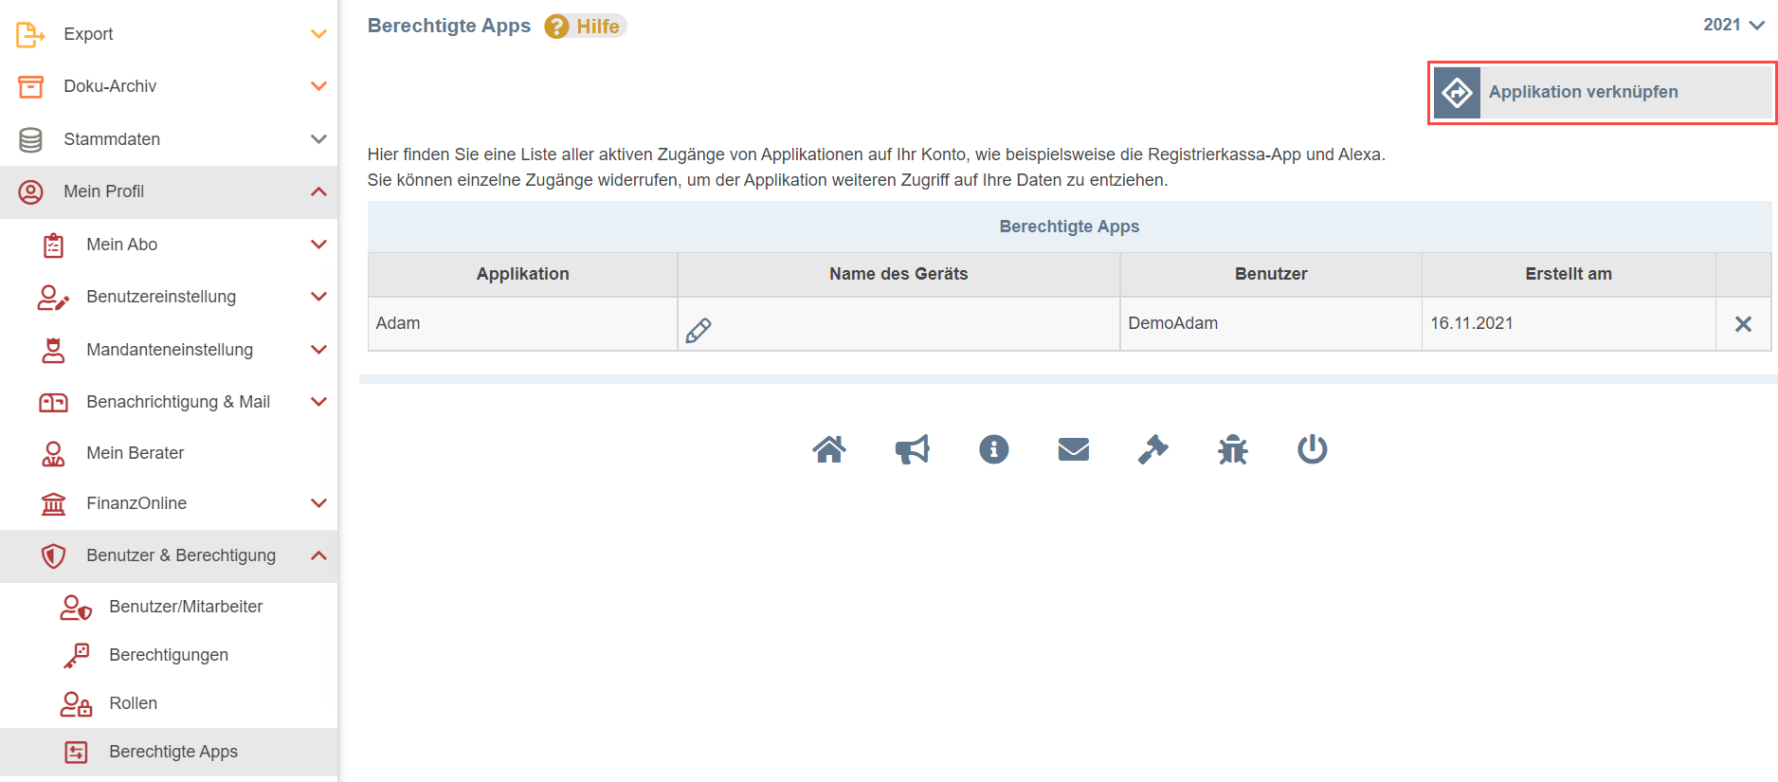
Task: Click the Mein Berater advisor icon
Action: (53, 454)
